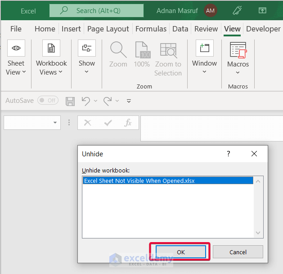This screenshot has height=274, width=283.
Task: Click the Search (Alt+Q) box
Action: (97, 11)
